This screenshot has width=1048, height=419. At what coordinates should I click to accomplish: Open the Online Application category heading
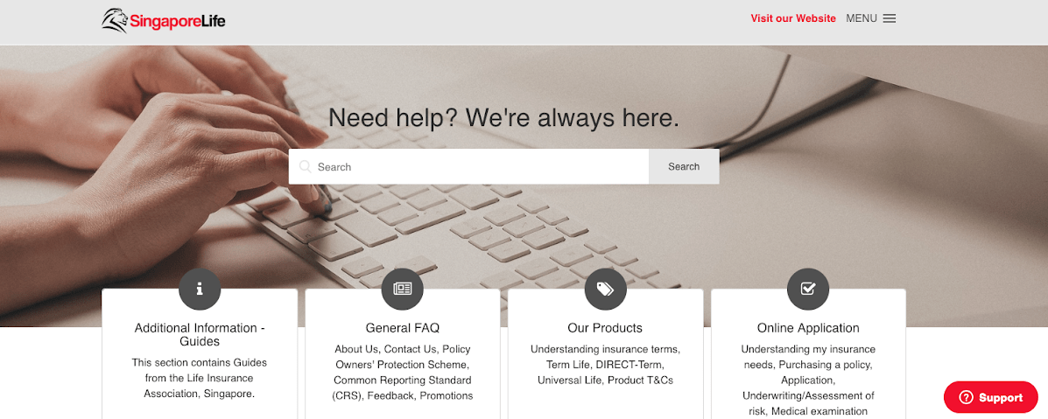click(808, 328)
